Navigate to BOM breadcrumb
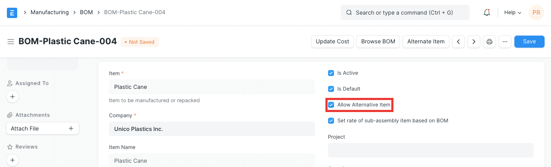This screenshot has width=551, height=167. [x=87, y=12]
